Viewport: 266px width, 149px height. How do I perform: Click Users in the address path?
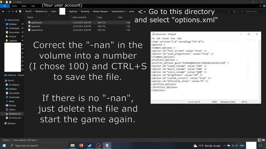(54, 12)
